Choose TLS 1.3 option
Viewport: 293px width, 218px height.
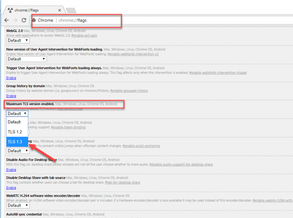(17, 142)
